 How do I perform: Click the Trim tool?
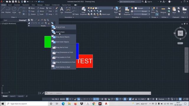pos(49,8)
